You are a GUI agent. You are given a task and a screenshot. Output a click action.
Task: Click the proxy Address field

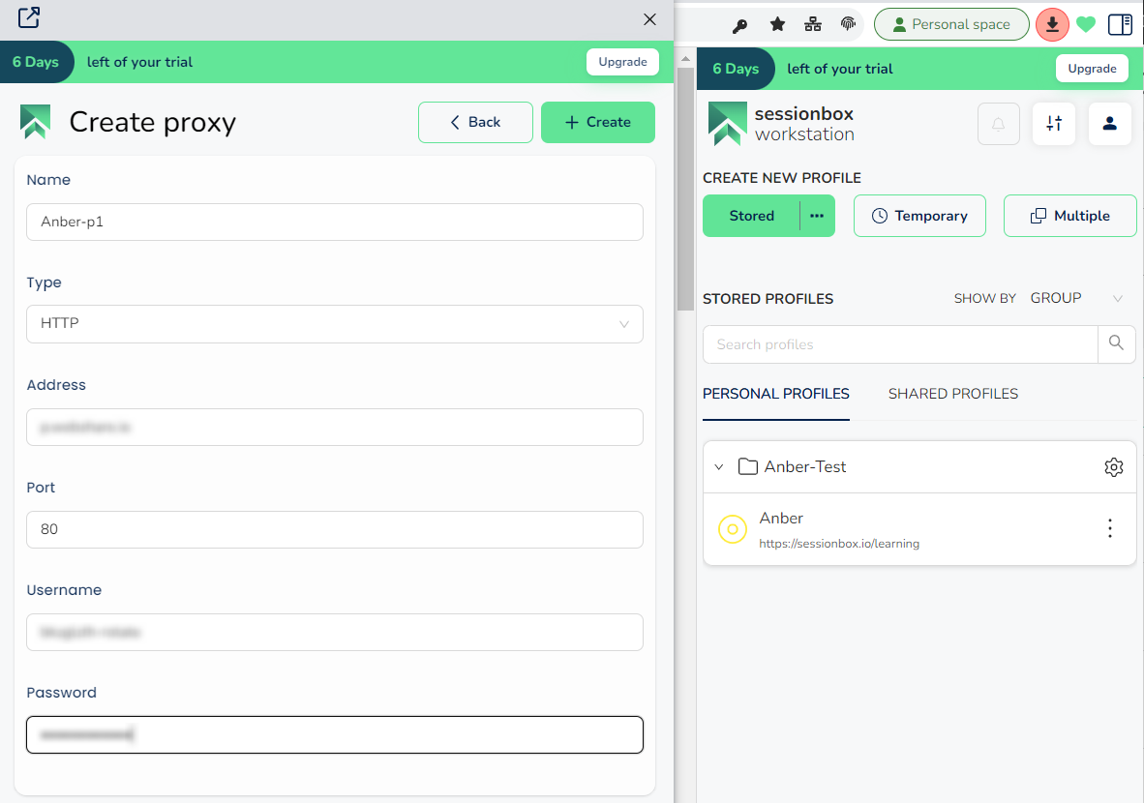point(335,427)
